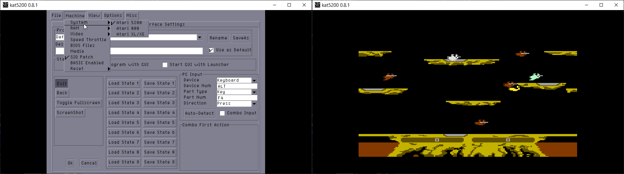The width and height of the screenshot is (624, 174).
Task: Select Atari XL/XE system
Action: 129,34
